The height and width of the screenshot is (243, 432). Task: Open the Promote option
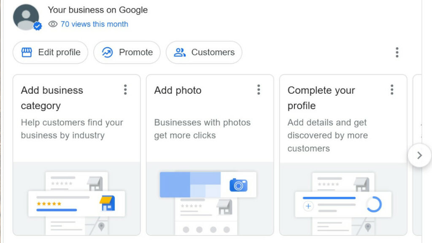point(127,52)
